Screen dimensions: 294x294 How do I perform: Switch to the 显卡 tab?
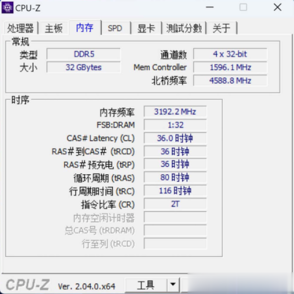click(x=146, y=28)
